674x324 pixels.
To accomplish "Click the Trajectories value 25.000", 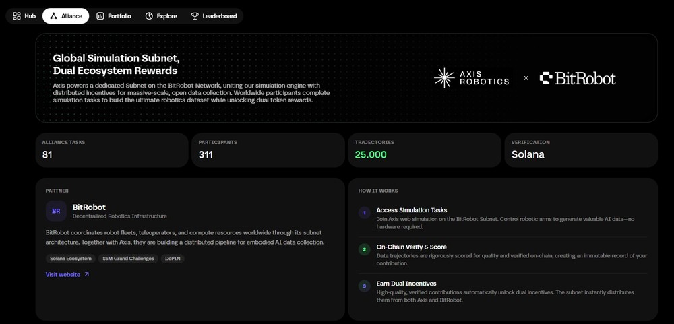I will [371, 155].
